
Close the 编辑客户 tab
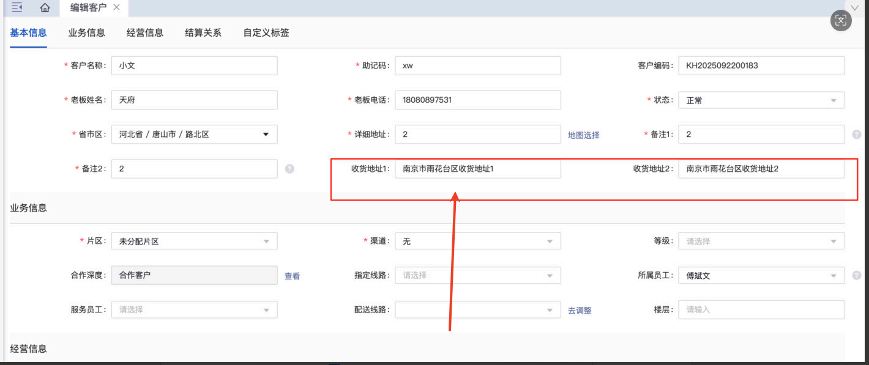click(117, 7)
